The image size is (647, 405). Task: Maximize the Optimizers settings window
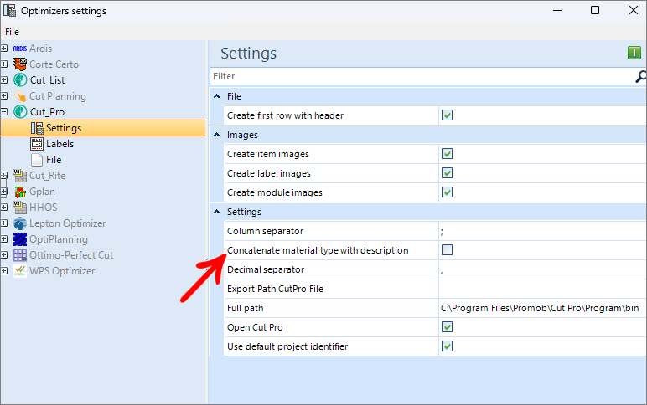pos(595,10)
